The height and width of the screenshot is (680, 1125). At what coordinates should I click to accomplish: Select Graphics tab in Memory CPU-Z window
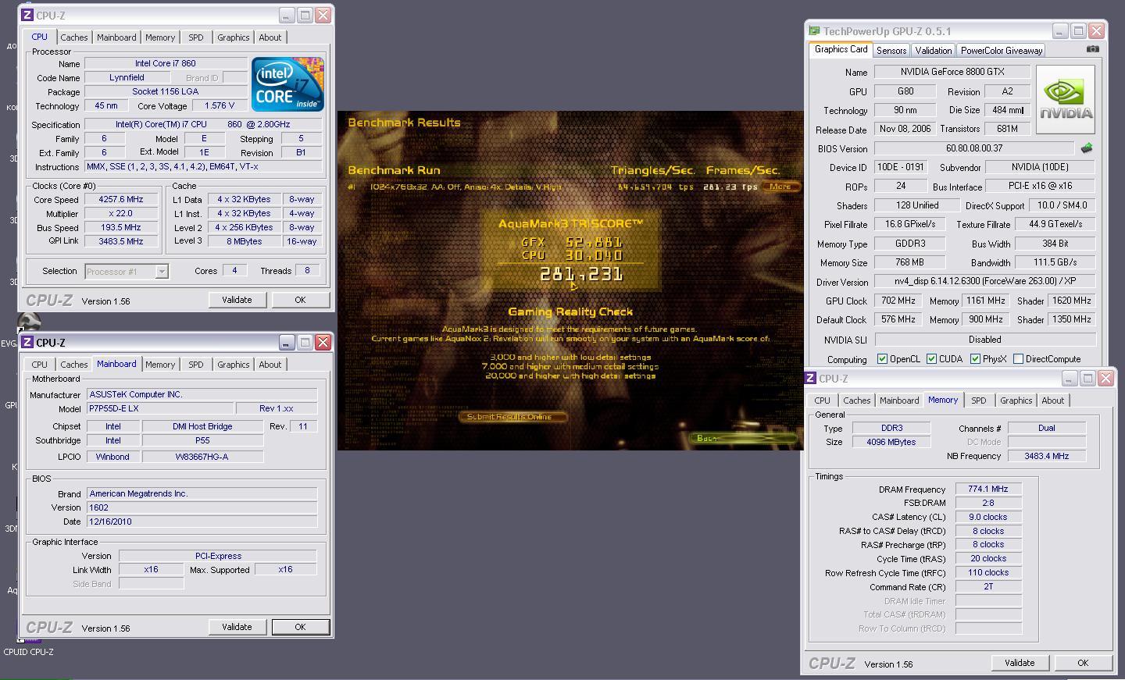pos(1016,401)
